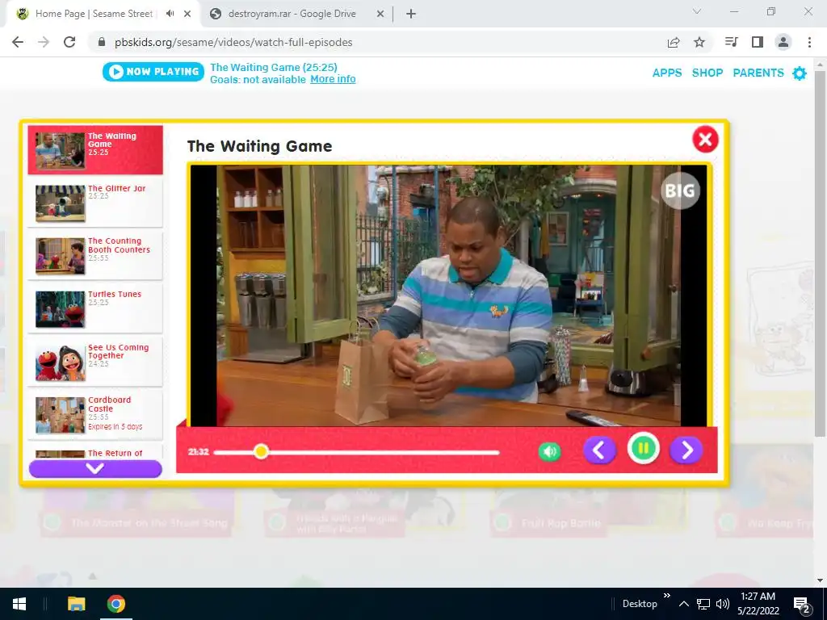The image size is (827, 620).
Task: Click The Waiting Game (25:25) title text
Action: click(x=274, y=68)
